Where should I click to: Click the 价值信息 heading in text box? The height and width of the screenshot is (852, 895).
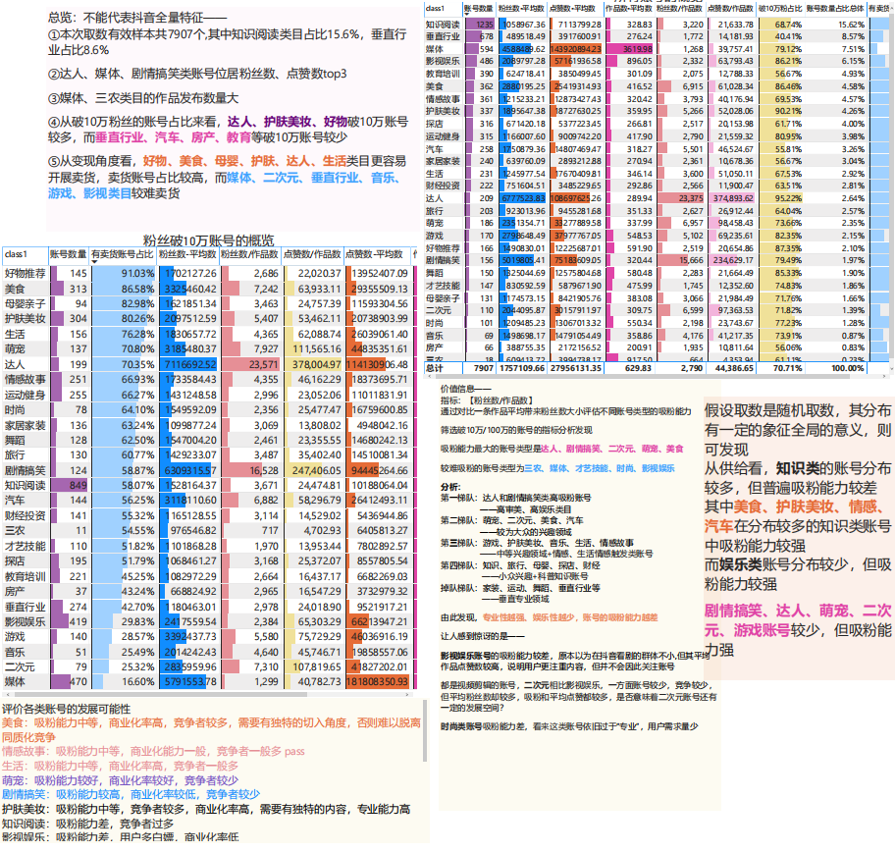(x=466, y=389)
